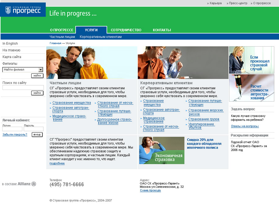Click the Allianz logo in the footer
Viewport: 279px width, 216px height.
(x=27, y=184)
